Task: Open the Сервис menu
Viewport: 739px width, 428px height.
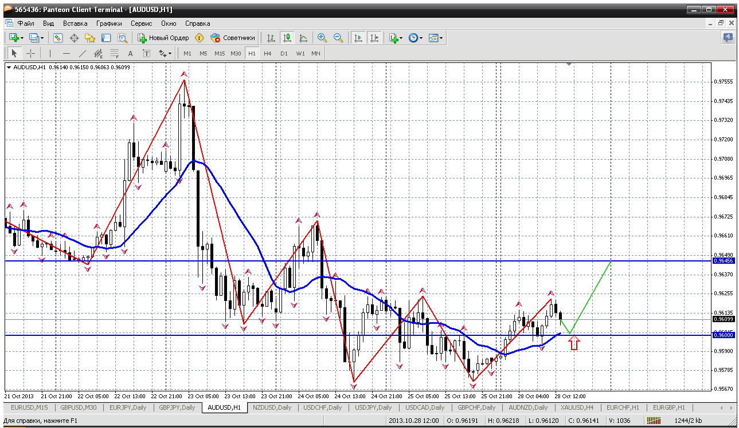Action: [x=141, y=23]
